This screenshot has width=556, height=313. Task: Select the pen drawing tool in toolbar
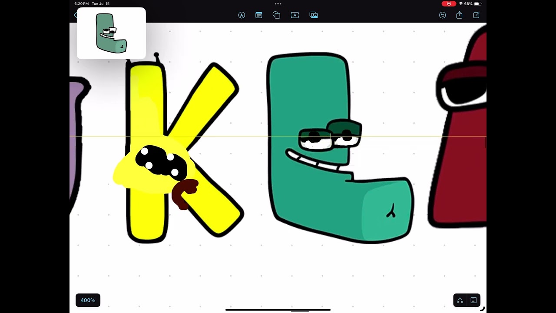[242, 15]
